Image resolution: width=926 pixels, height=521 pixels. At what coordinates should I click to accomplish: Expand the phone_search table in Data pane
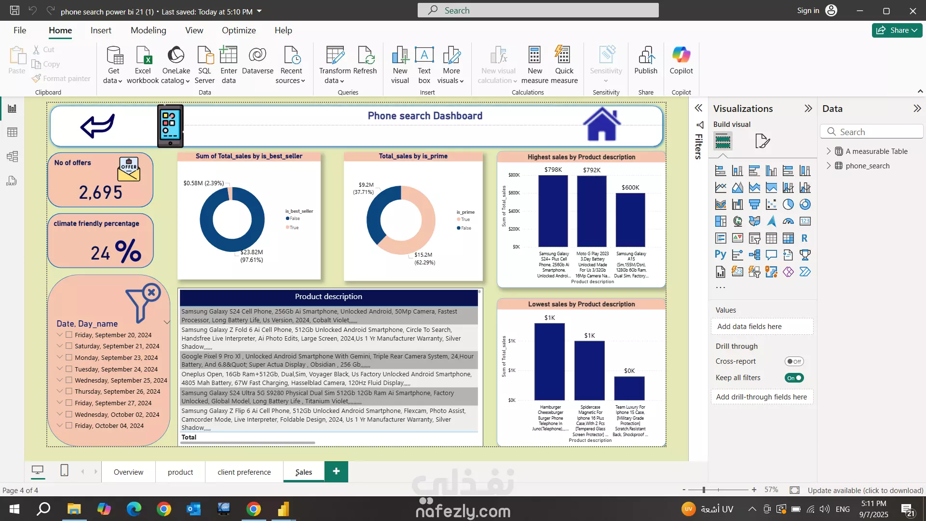click(x=829, y=165)
